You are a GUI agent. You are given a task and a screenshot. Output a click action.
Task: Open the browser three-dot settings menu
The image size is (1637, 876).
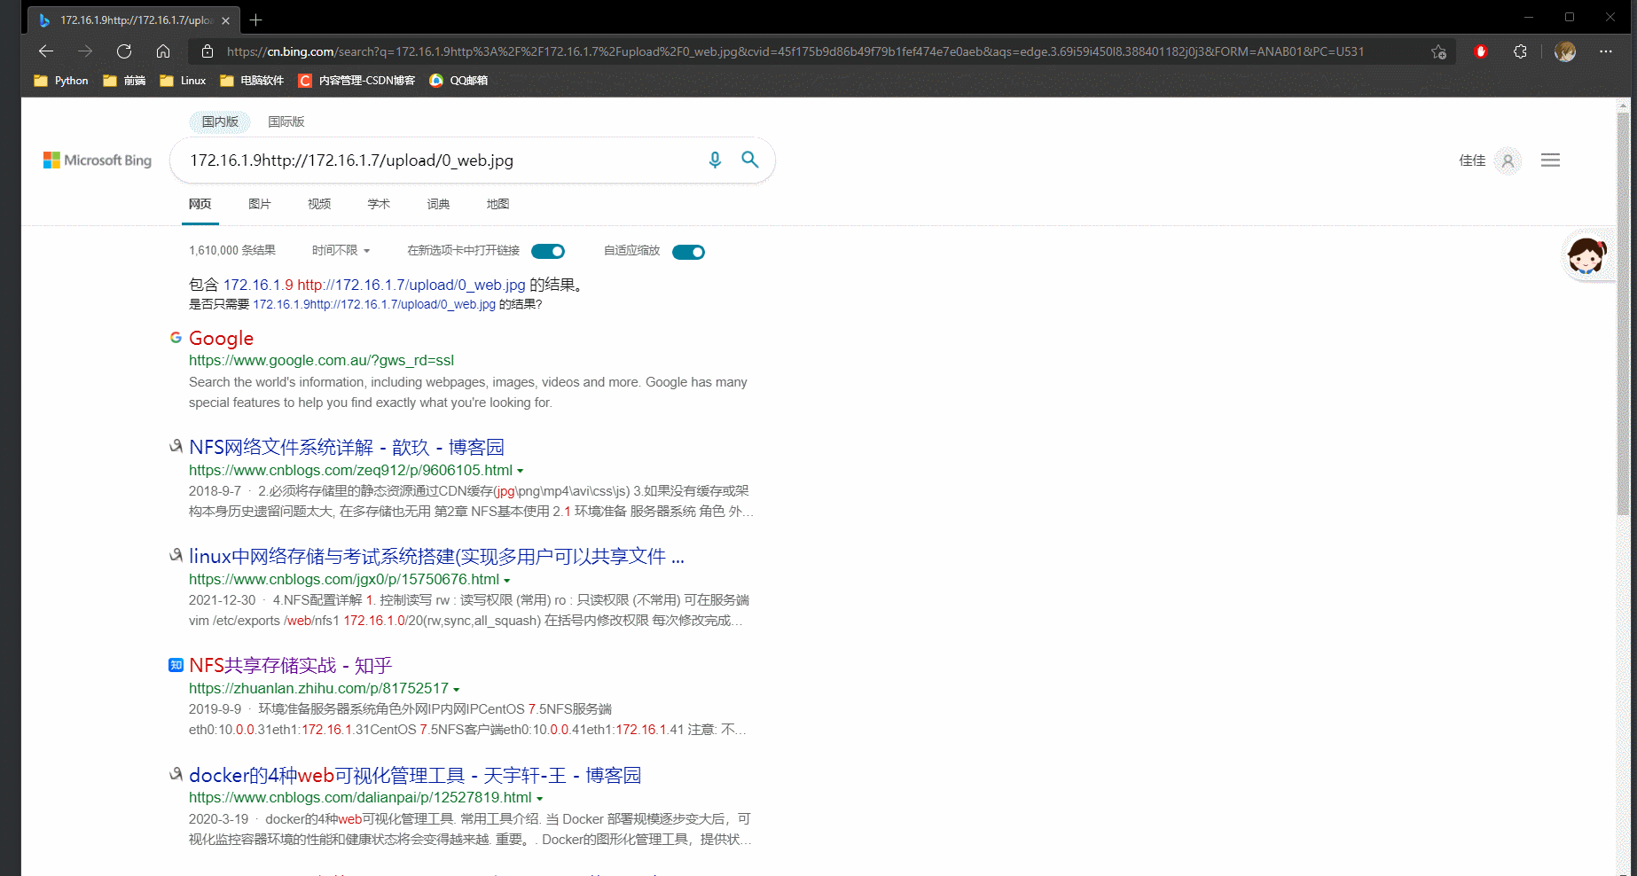point(1605,51)
